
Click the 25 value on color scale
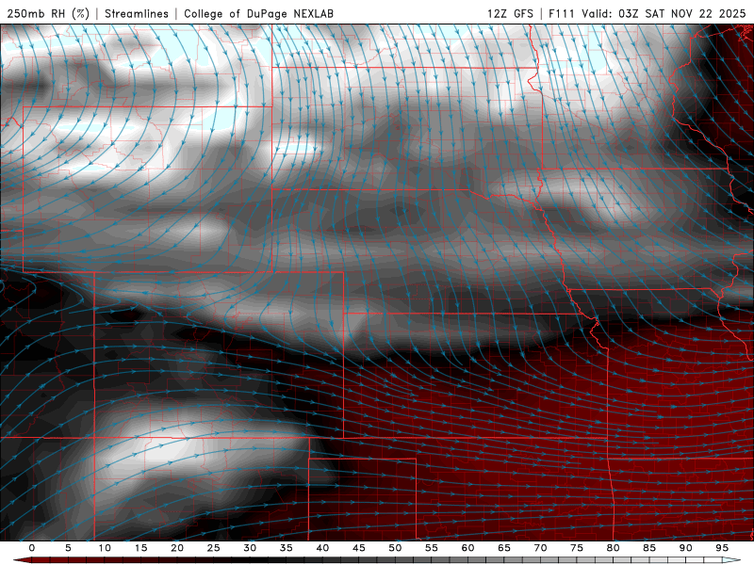214,548
